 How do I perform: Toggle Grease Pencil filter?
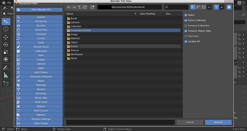pos(39,47)
